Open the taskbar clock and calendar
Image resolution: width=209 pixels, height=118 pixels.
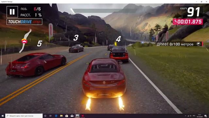point(200,116)
